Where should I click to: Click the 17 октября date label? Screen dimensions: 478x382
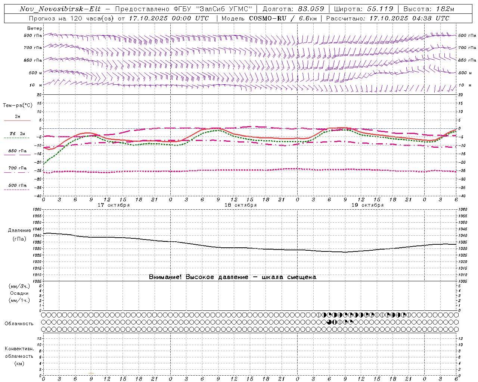(x=114, y=205)
